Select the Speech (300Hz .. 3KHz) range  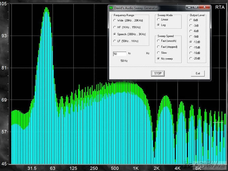(115, 34)
